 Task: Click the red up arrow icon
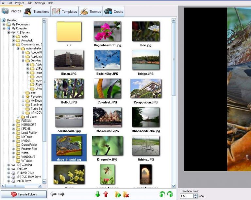(x=106, y=194)
